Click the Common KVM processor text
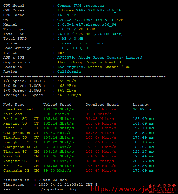178x194 pixels. point(81,6)
